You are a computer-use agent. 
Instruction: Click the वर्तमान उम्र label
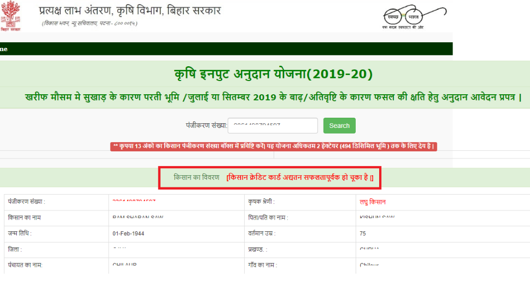[261, 233]
